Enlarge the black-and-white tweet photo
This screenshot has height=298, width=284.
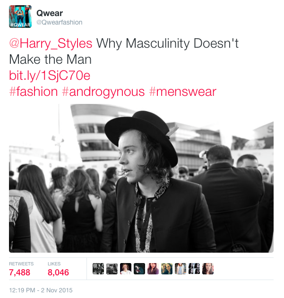[x=141, y=178]
